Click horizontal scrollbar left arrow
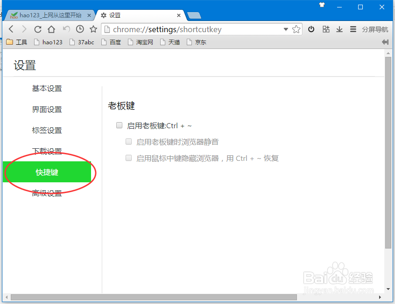 click(x=7, y=297)
